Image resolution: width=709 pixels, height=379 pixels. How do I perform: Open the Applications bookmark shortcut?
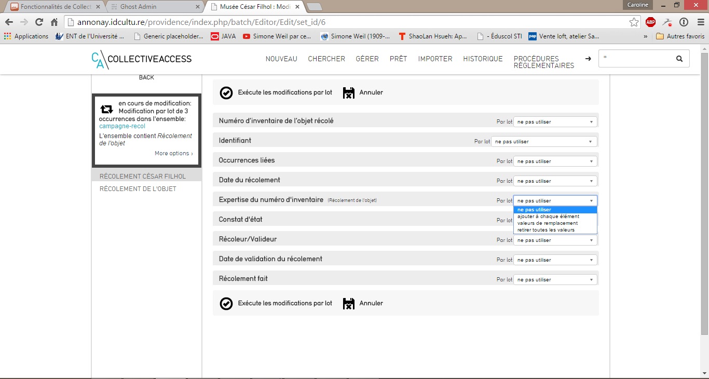[x=26, y=36]
